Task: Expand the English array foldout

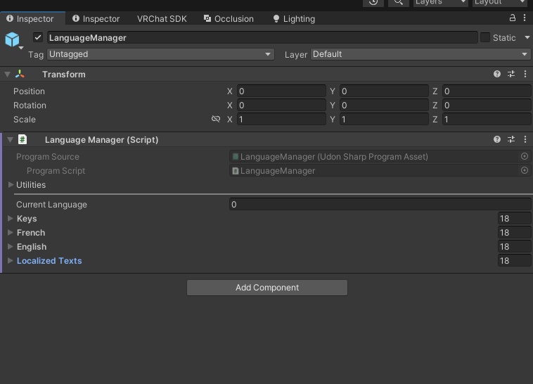Action: (x=11, y=247)
